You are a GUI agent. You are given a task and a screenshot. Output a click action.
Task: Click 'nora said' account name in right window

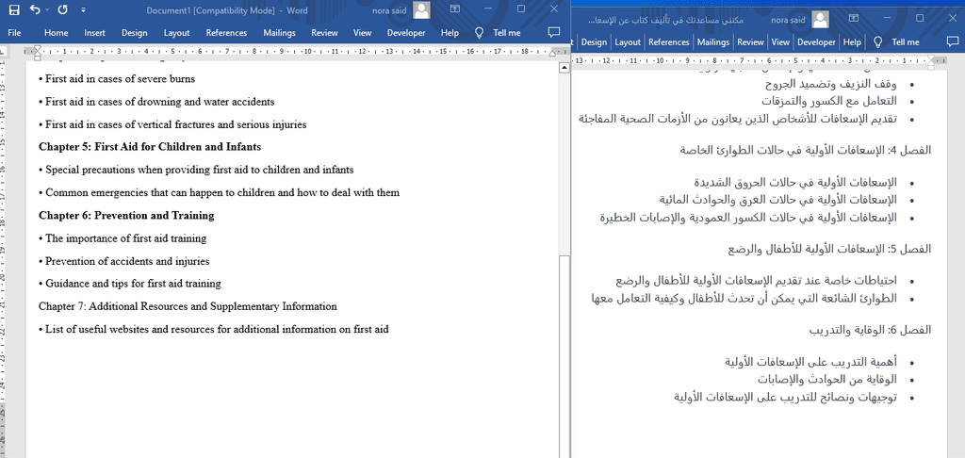[788, 20]
